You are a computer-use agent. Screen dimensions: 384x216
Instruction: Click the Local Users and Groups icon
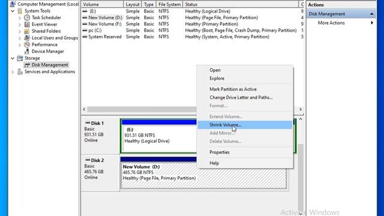(x=27, y=38)
